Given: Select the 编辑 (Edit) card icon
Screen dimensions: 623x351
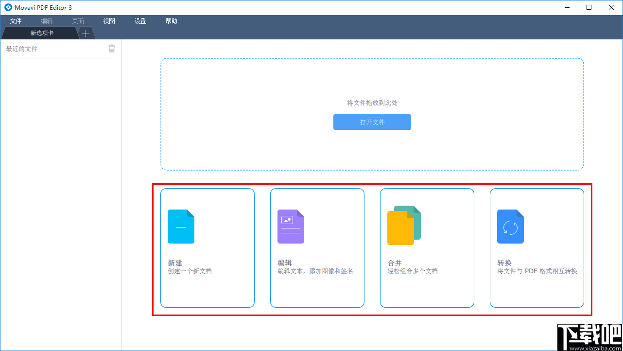Looking at the screenshot, I should (x=291, y=226).
